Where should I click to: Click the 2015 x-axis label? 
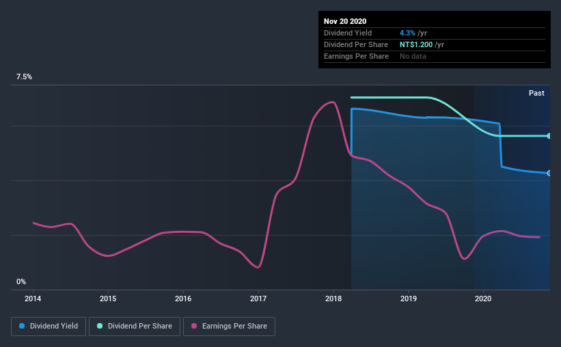tap(108, 299)
